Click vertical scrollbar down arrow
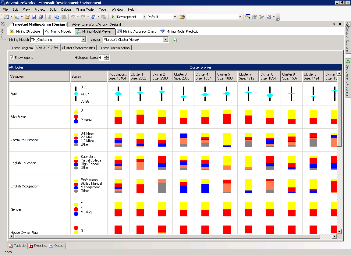The image size is (351, 256). point(339,232)
